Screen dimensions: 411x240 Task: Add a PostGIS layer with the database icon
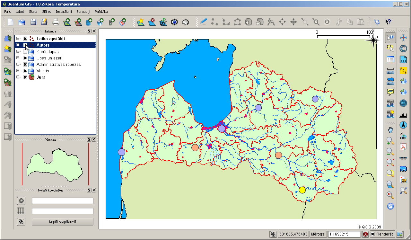pos(89,22)
